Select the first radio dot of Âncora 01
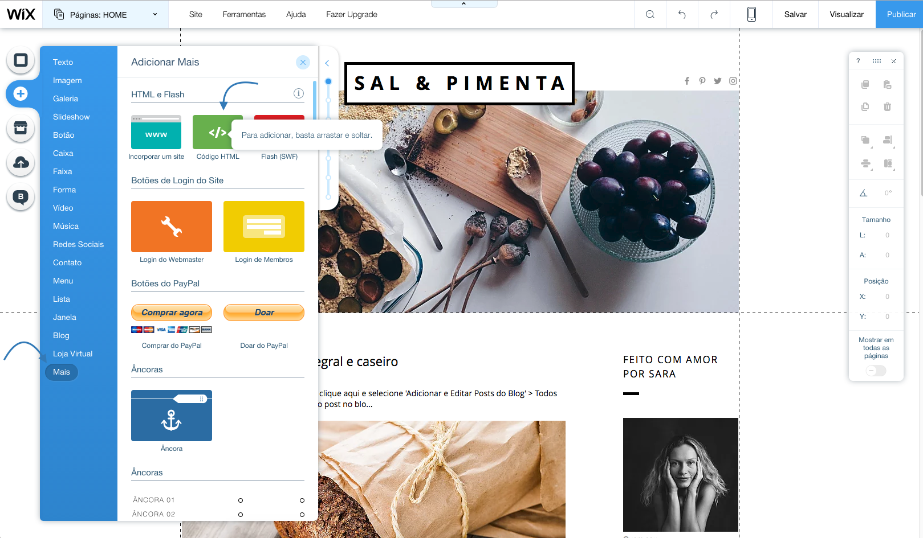This screenshot has height=538, width=923. tap(241, 500)
